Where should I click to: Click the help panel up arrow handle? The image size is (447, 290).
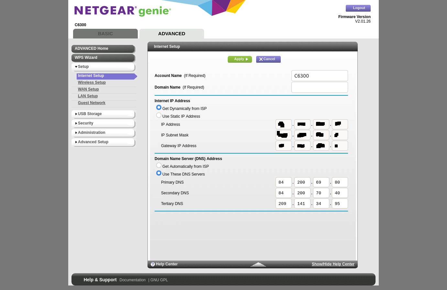point(258,264)
